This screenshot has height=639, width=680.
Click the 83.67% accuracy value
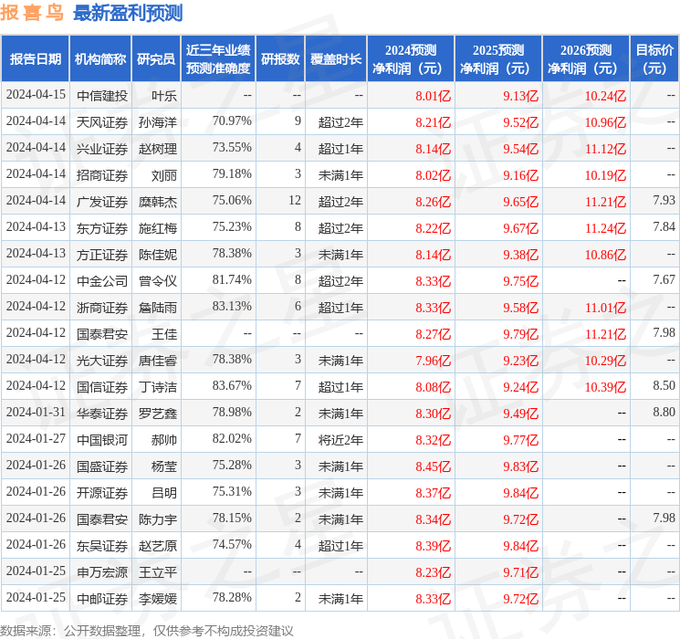pyautogui.click(x=231, y=386)
